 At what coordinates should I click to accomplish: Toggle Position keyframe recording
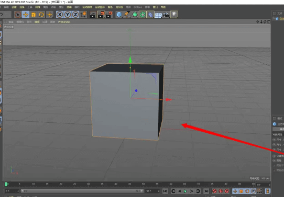(235, 191)
